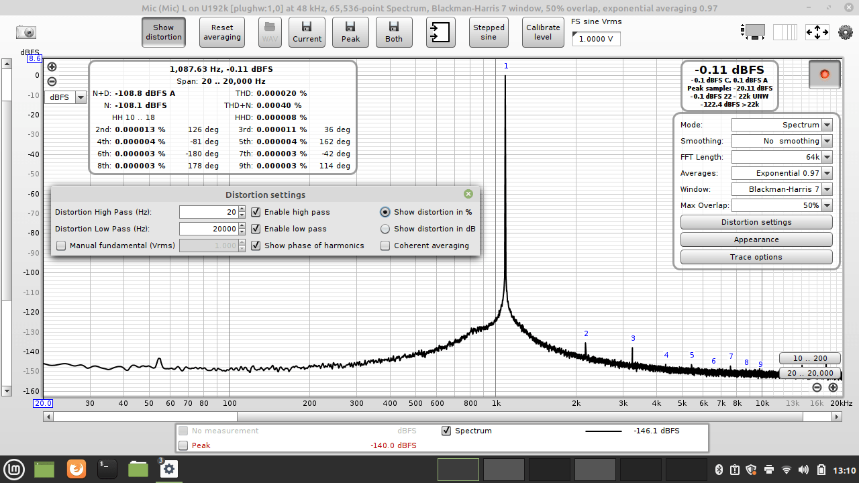Zoom in vertically with top-left plus icon
Viewport: 859px width, 483px height.
click(x=52, y=67)
